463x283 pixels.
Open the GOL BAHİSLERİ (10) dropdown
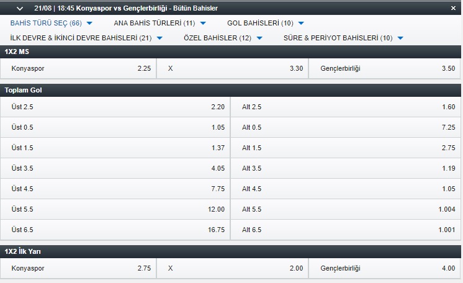point(266,23)
